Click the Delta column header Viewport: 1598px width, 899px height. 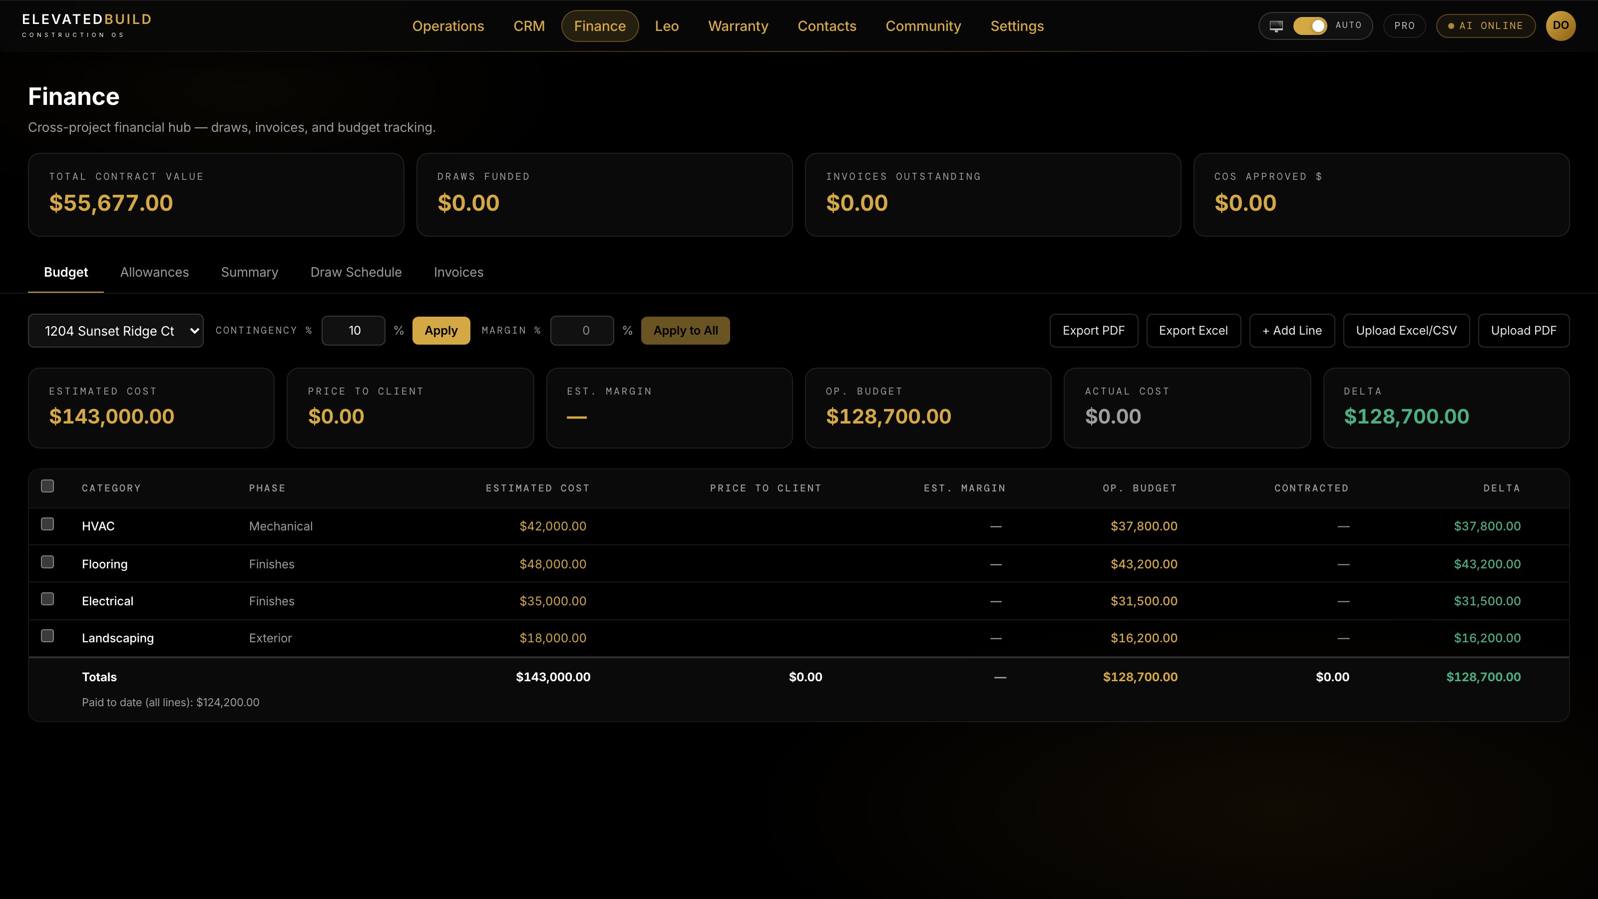(x=1502, y=488)
